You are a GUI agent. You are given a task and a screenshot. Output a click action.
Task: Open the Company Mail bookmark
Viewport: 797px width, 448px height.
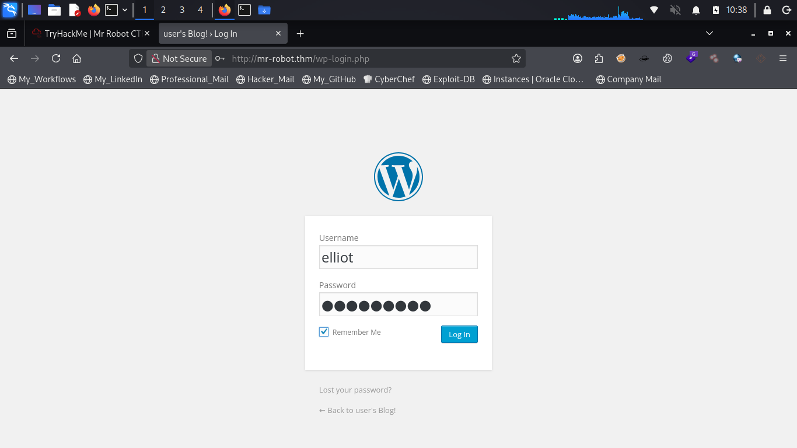click(628, 79)
